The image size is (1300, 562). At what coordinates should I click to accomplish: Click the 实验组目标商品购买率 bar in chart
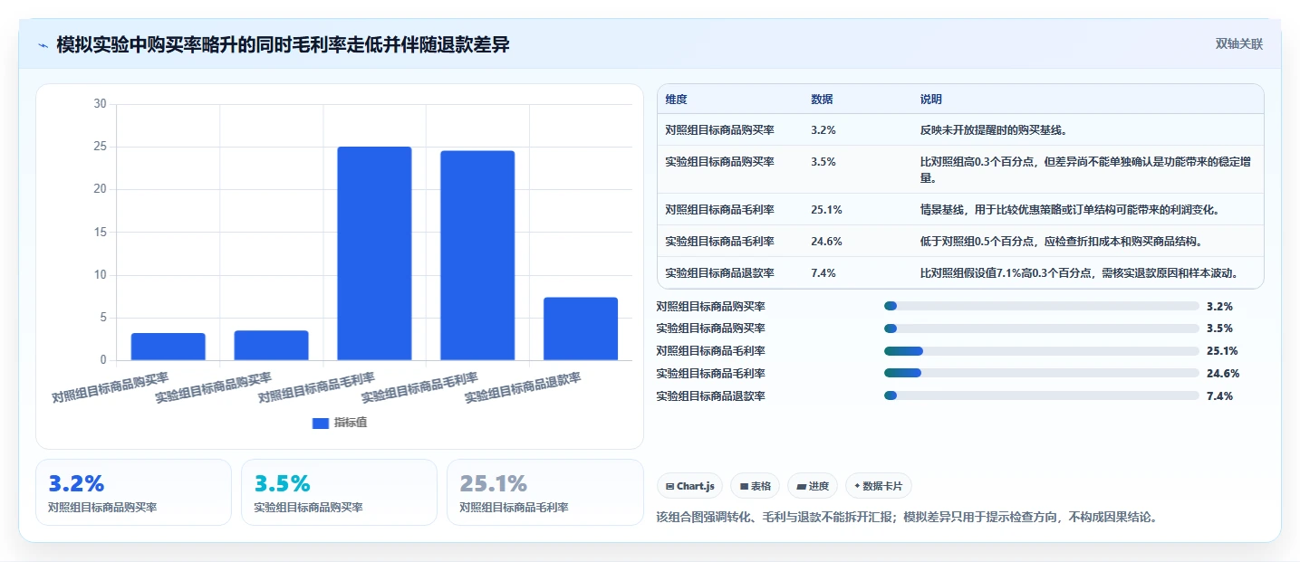271,346
